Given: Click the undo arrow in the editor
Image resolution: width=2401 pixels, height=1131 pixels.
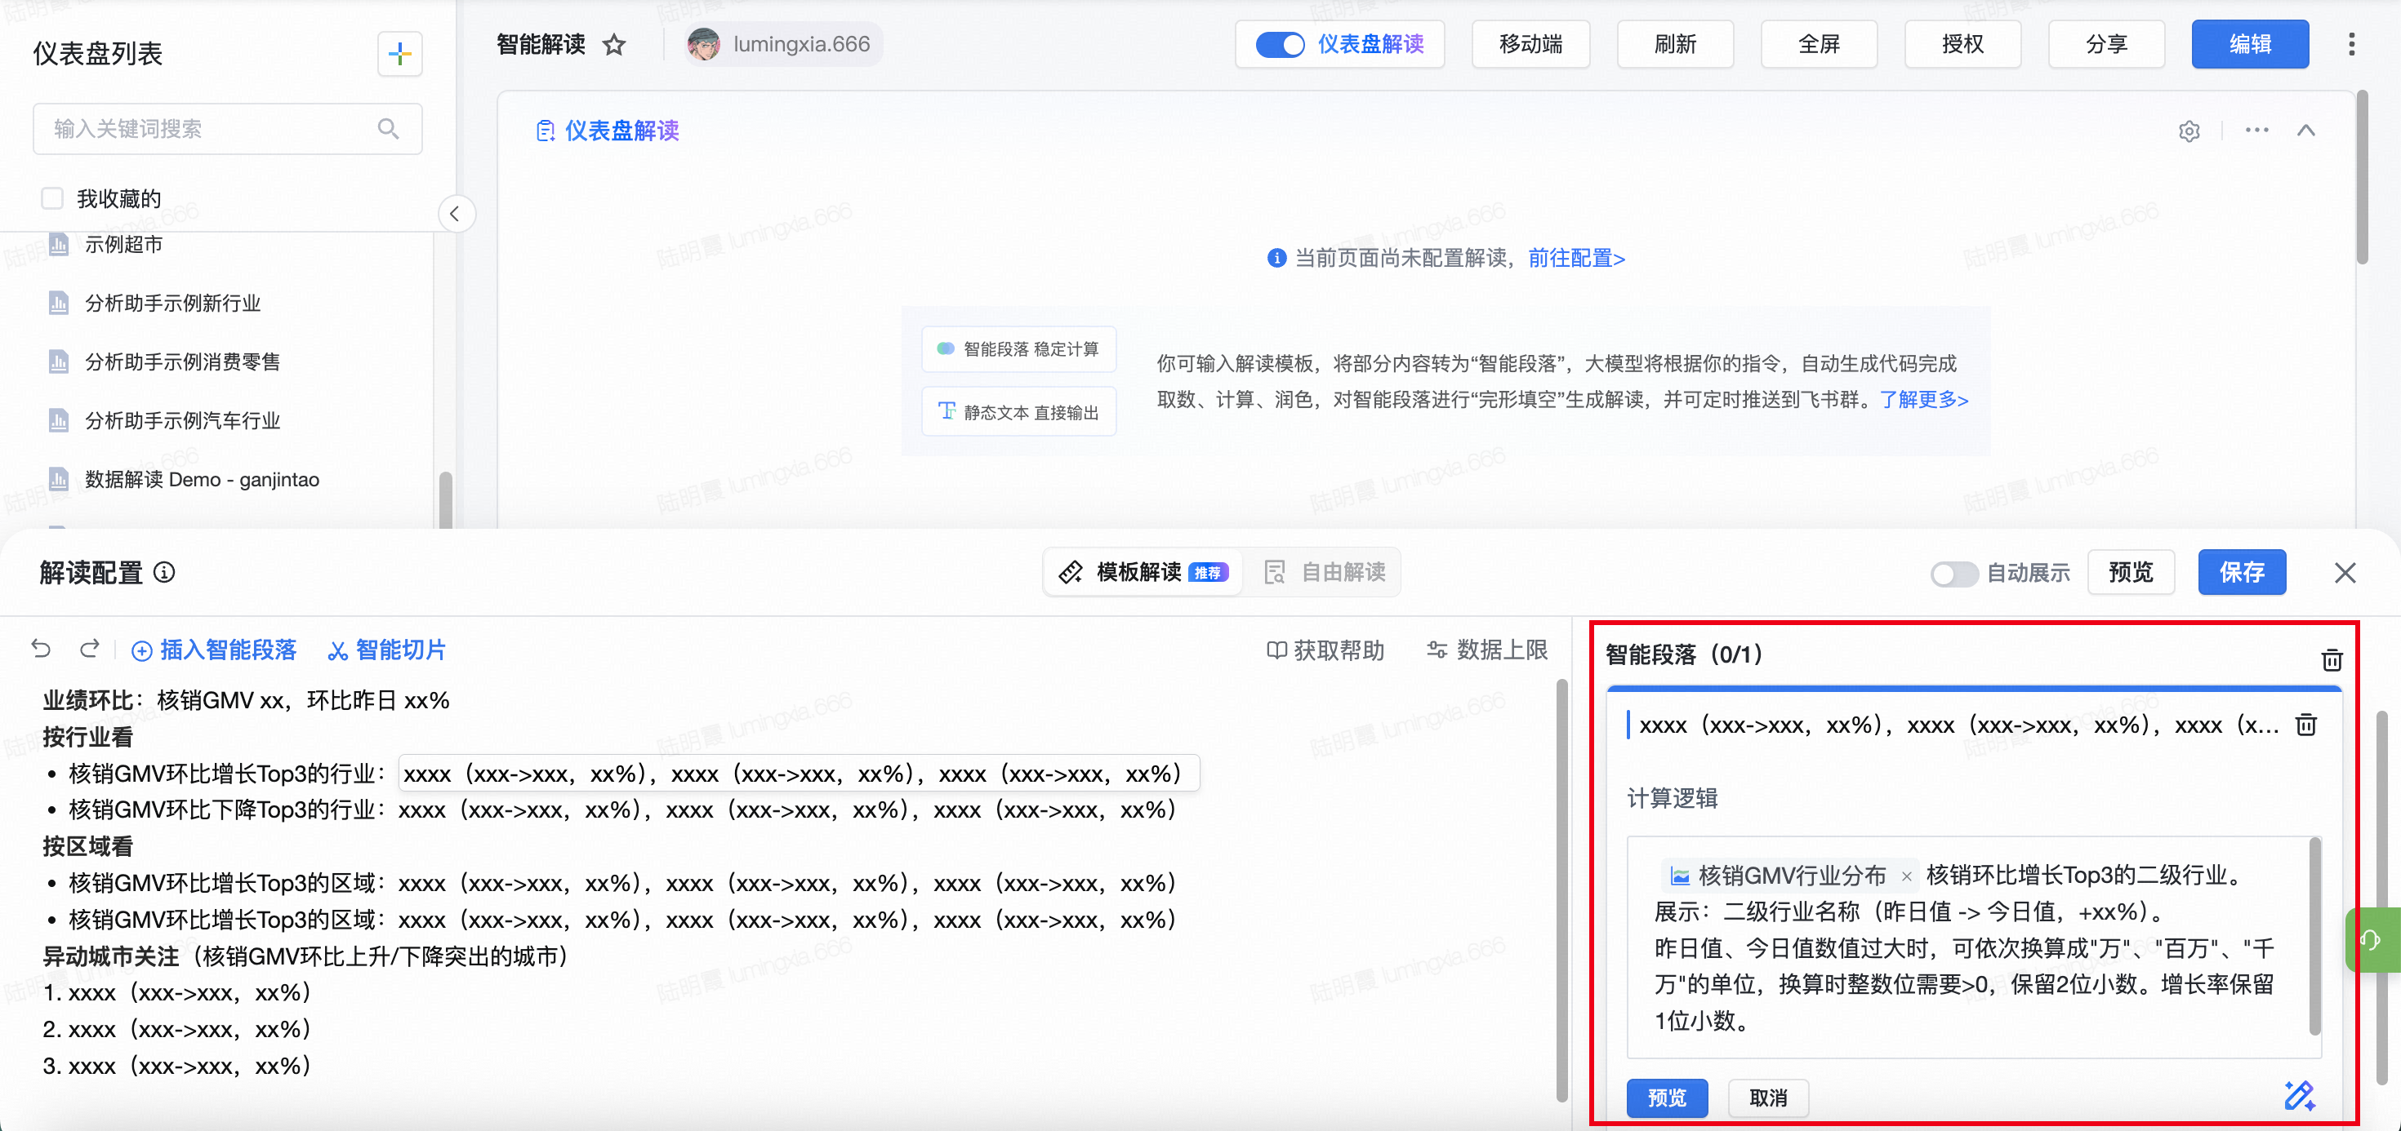Looking at the screenshot, I should (41, 649).
